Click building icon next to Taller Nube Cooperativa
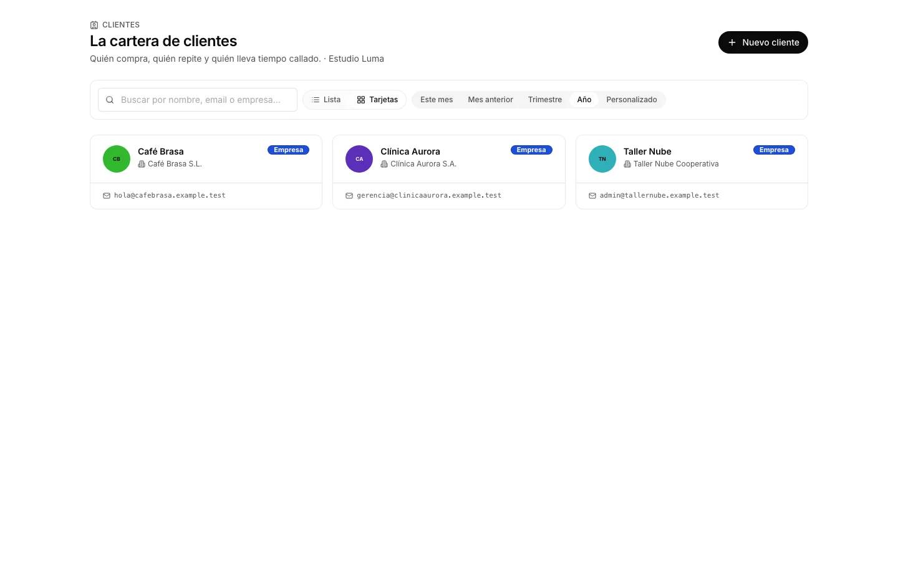Screen dimensions: 898x561 (x=627, y=164)
